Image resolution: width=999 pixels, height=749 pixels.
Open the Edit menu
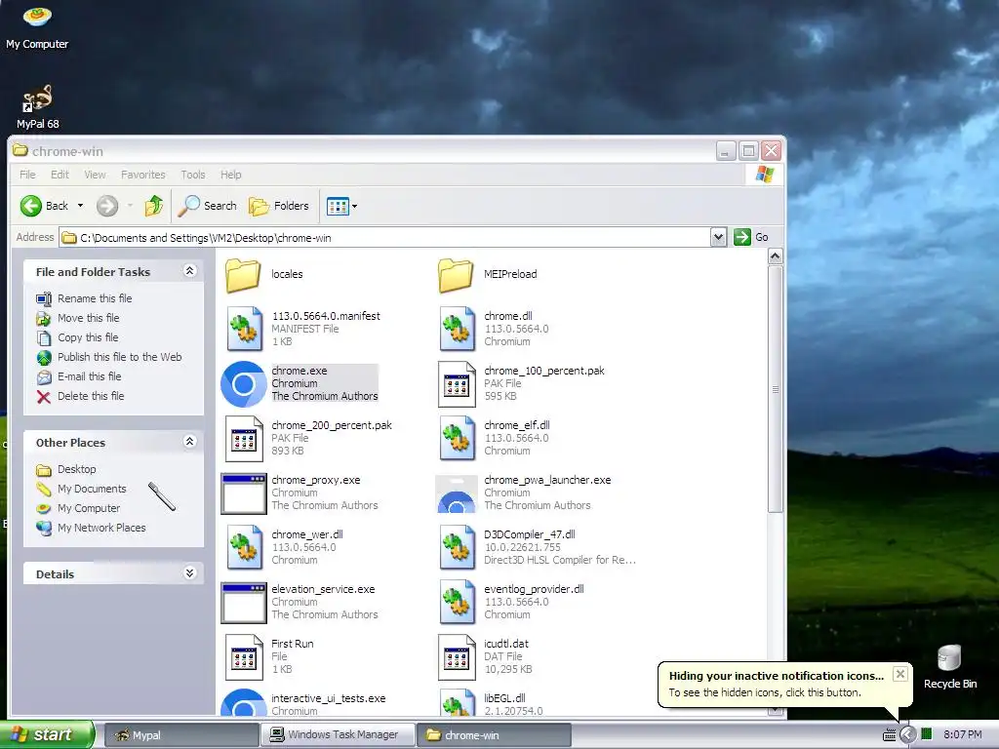(60, 175)
